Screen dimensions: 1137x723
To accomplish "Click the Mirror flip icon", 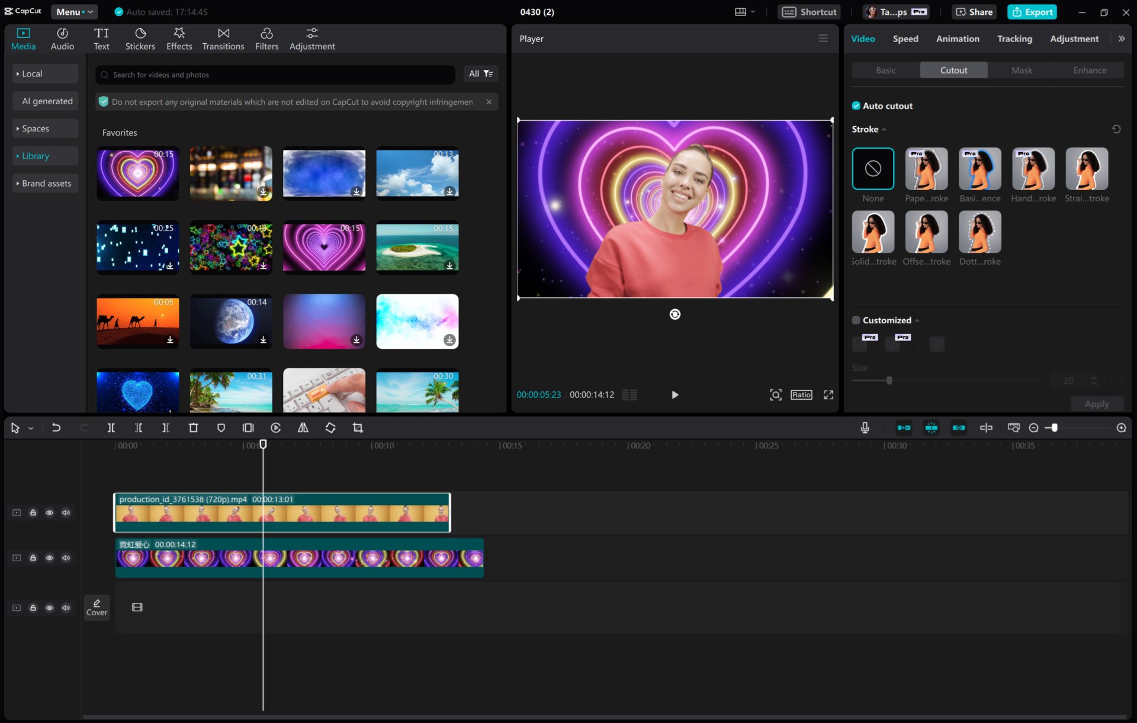I will click(x=303, y=428).
